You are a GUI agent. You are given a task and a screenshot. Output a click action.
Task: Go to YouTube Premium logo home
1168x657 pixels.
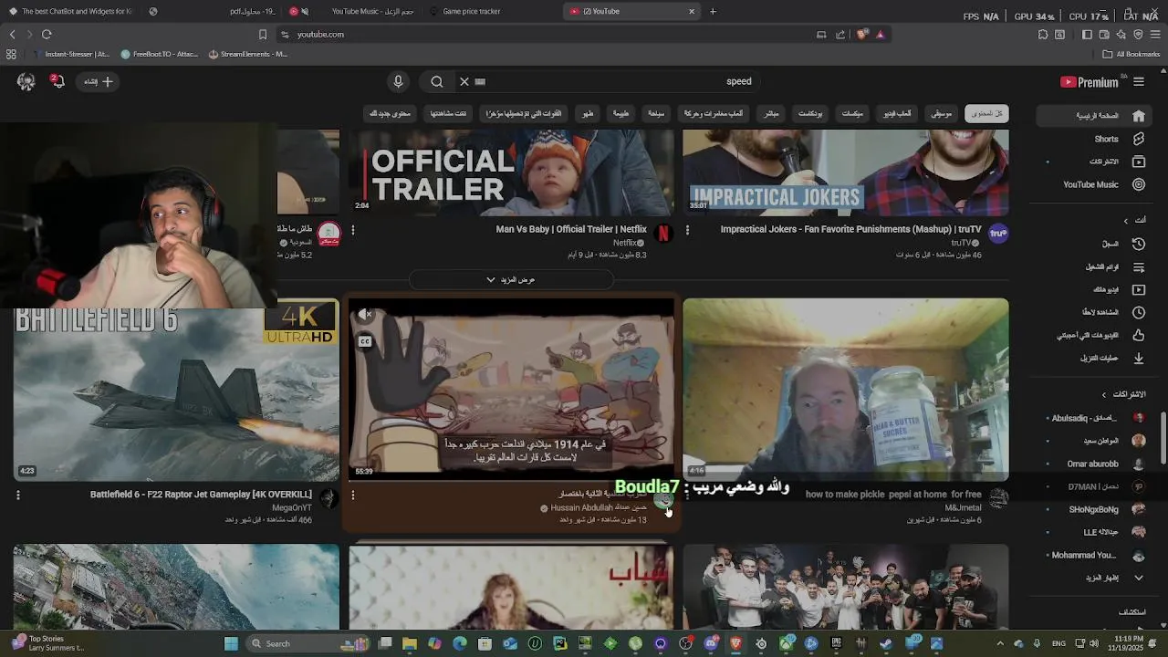coord(1089,81)
